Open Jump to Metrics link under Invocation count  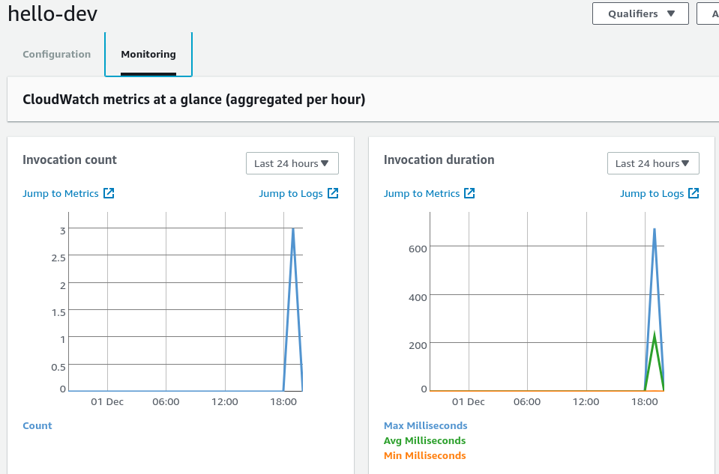click(61, 193)
